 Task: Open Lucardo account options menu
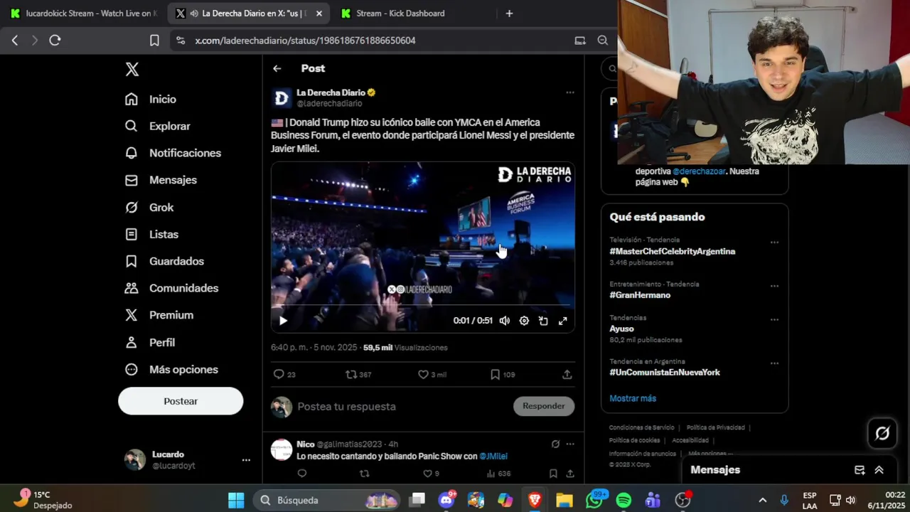246,460
